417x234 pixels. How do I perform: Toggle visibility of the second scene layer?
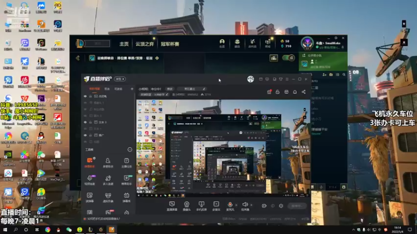click(85, 102)
